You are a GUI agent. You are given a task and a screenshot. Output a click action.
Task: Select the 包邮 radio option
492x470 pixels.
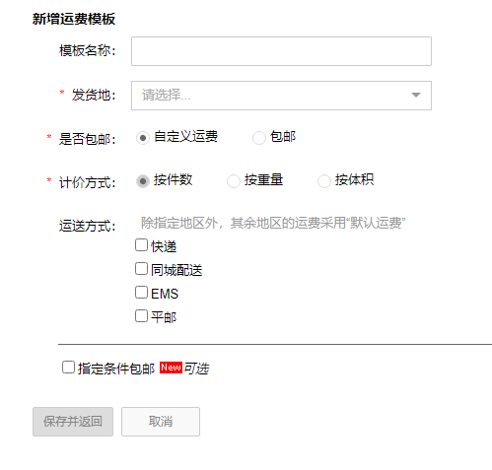click(x=259, y=138)
